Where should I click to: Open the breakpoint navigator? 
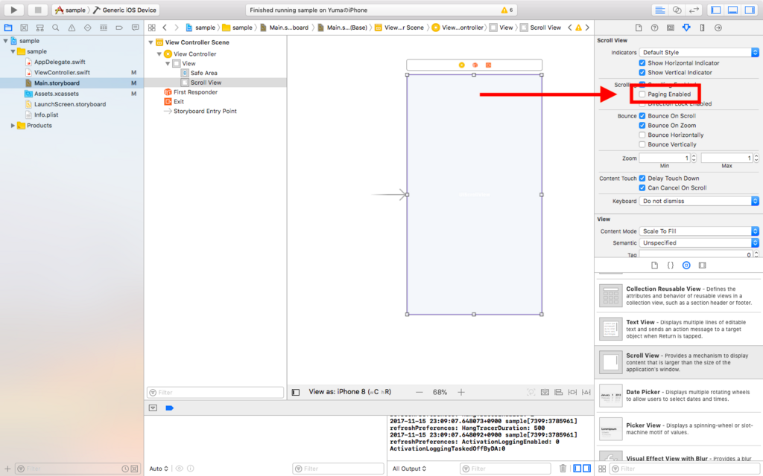pos(119,28)
